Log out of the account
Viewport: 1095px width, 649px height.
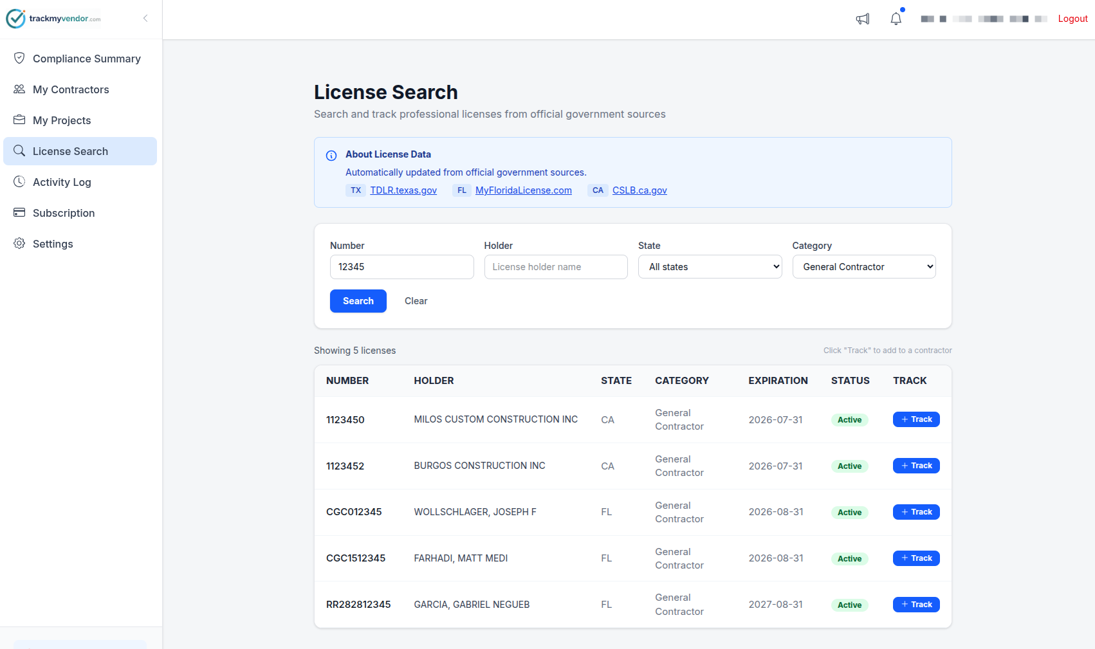click(1072, 19)
